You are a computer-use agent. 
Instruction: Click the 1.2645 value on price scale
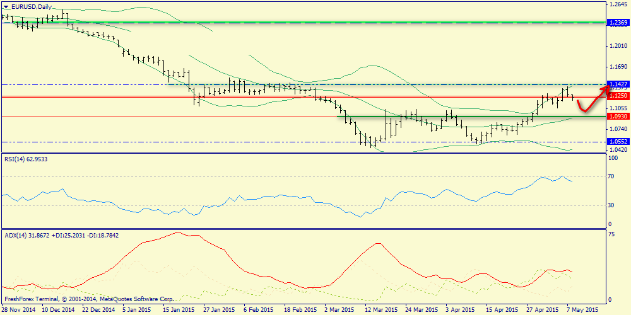click(617, 4)
